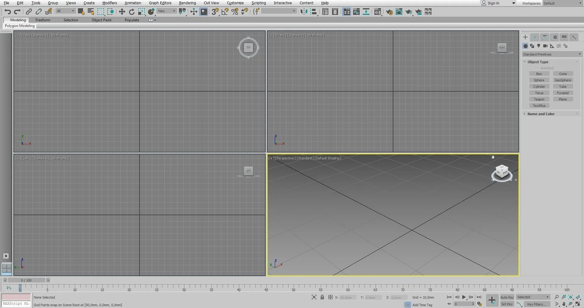Image resolution: width=584 pixels, height=308 pixels.
Task: Switch to the Freeform ribbon tab
Action: pos(43,20)
